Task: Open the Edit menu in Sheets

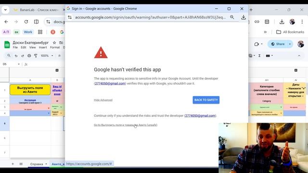Action: 24,48
